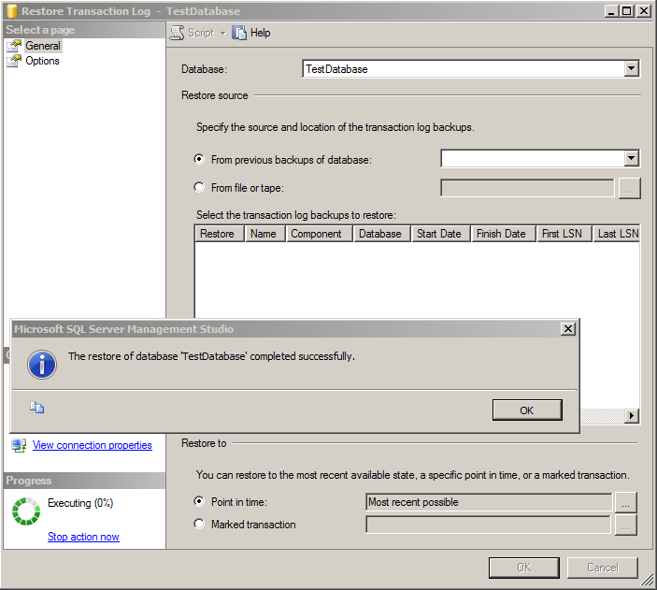Click the Finish Date column header

pyautogui.click(x=503, y=234)
